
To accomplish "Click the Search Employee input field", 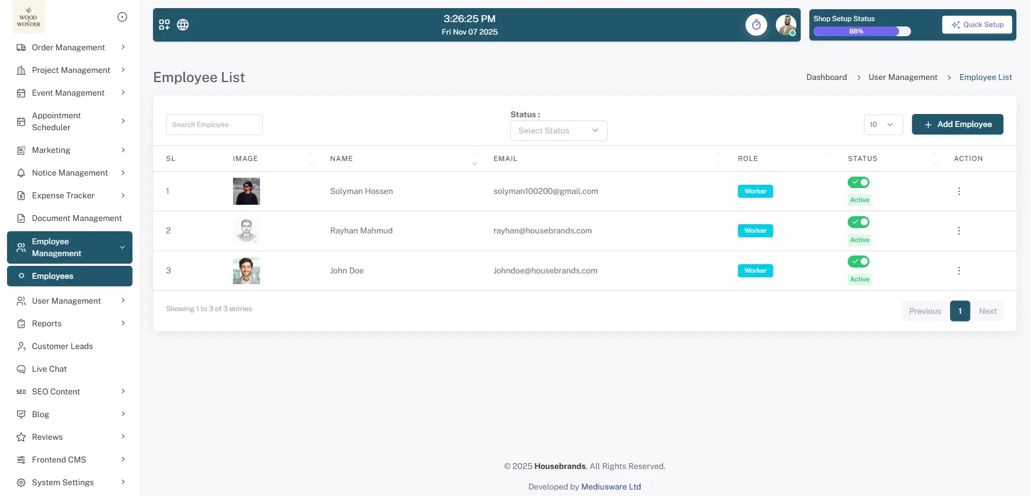I will click(x=214, y=124).
